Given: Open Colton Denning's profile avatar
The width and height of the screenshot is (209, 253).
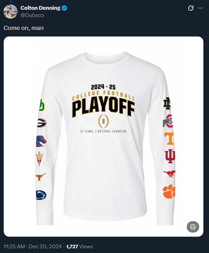Looking at the screenshot, I should [x=10, y=11].
